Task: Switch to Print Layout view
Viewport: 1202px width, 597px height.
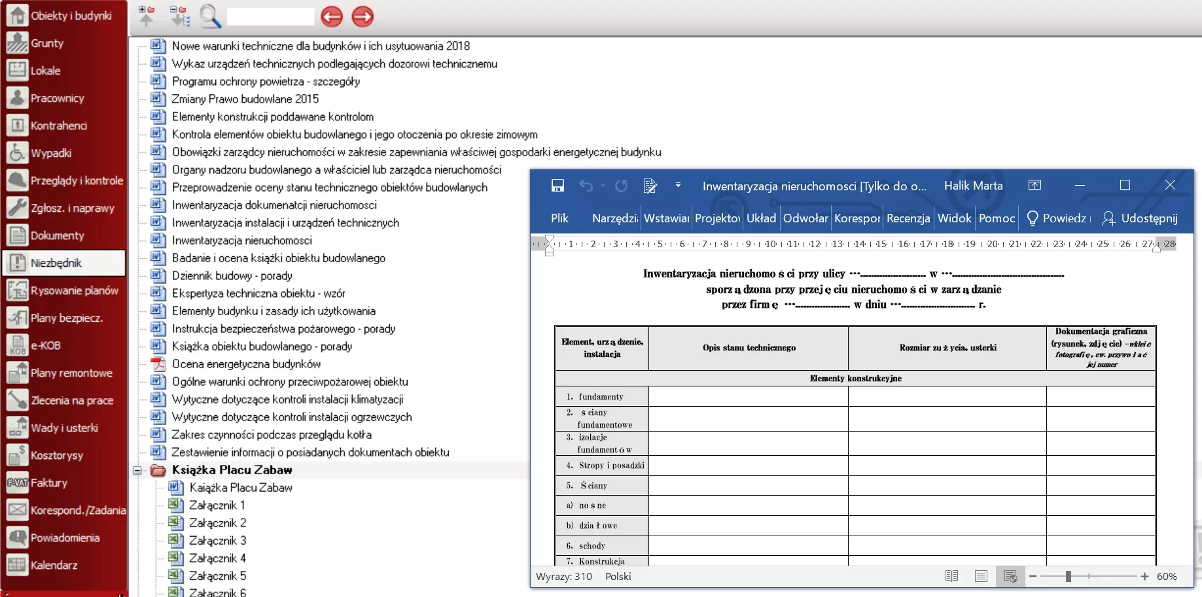Action: (981, 576)
